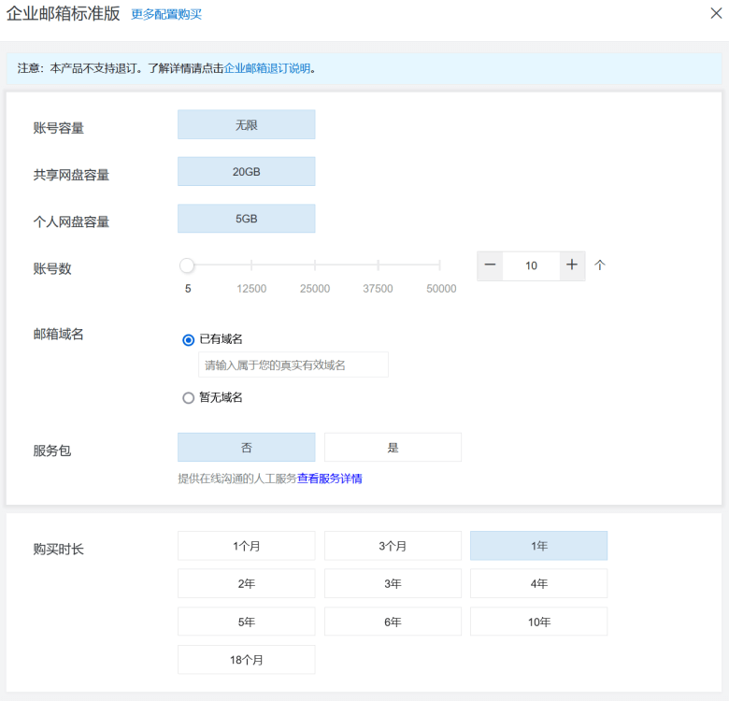729x701 pixels.
Task: Select the 20GB shared disk capacity
Action: point(247,172)
